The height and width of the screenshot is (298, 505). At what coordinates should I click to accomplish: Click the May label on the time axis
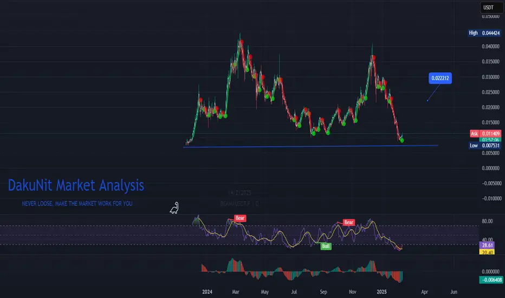click(265, 292)
